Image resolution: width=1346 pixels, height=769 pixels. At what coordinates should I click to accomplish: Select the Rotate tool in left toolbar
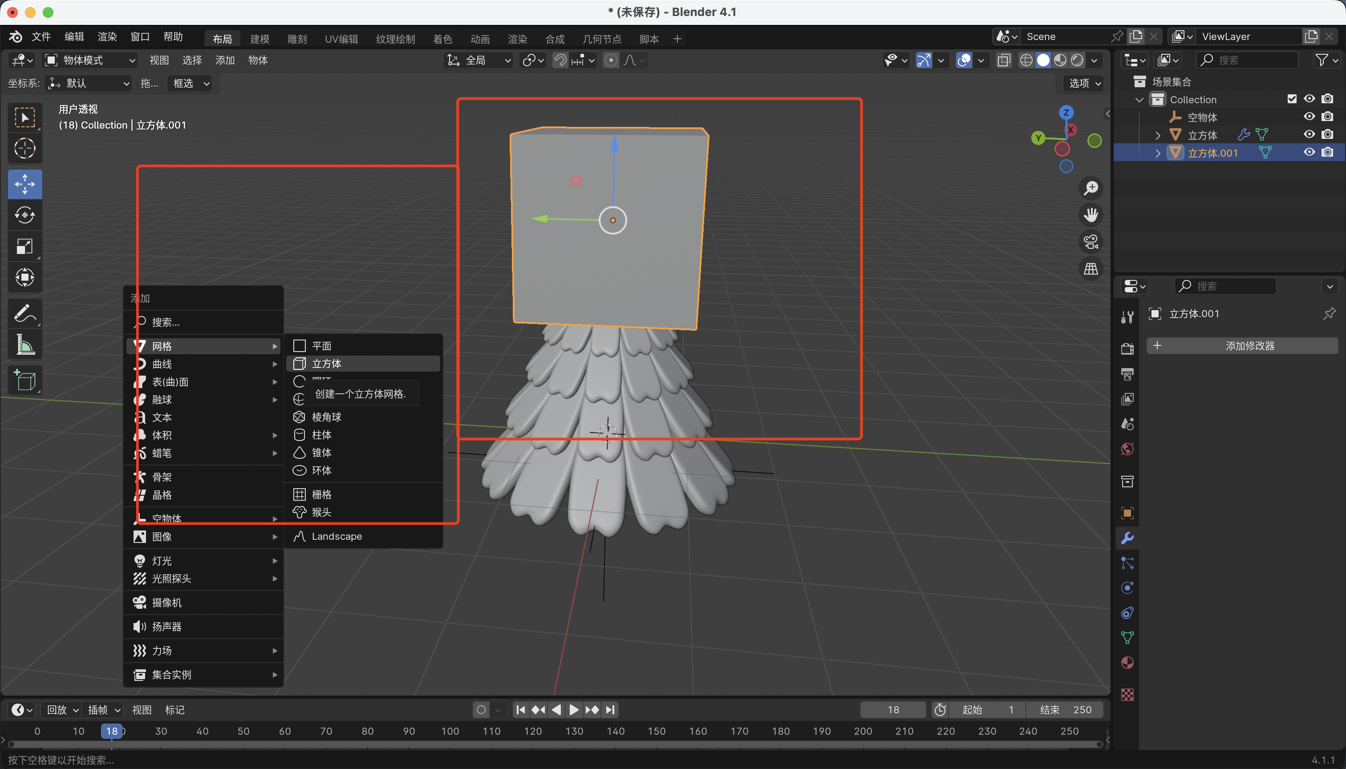coord(25,215)
